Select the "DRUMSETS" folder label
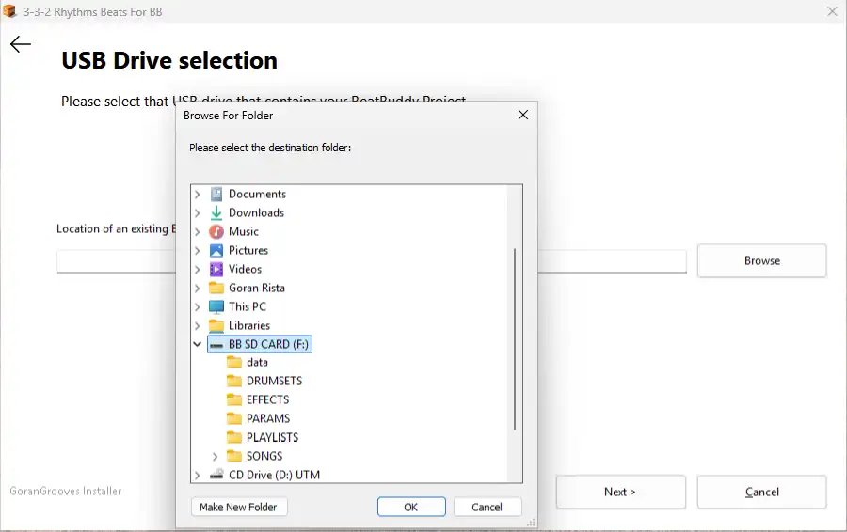The image size is (847, 532). (275, 381)
